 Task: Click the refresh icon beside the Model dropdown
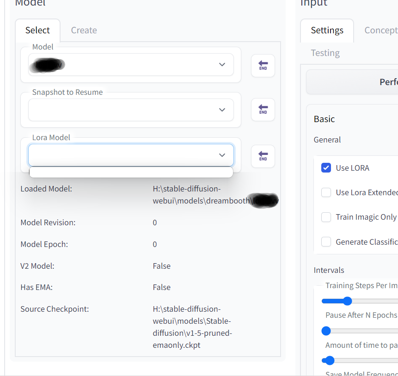tap(263, 66)
